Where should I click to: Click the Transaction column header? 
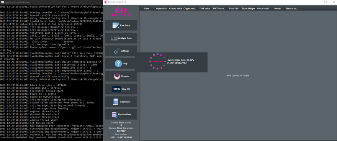click(292, 8)
